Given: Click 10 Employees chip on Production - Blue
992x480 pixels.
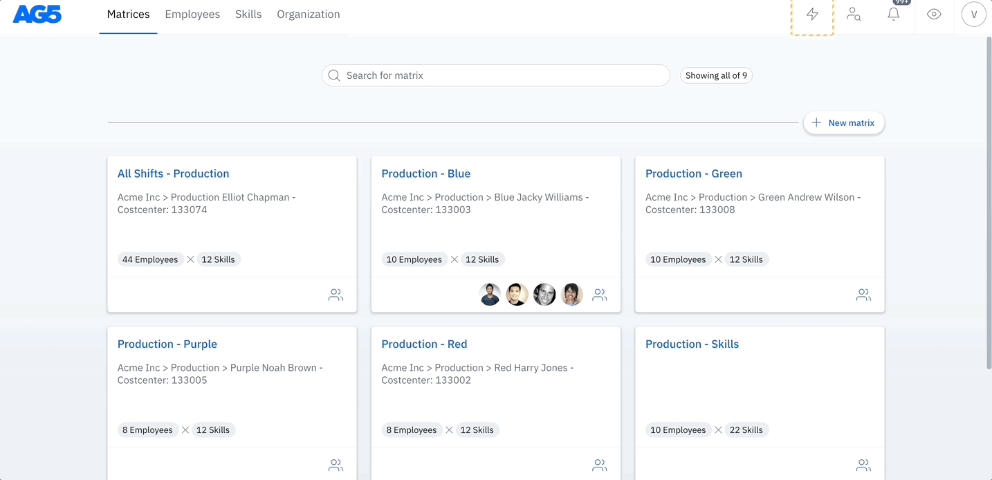Looking at the screenshot, I should (x=414, y=259).
